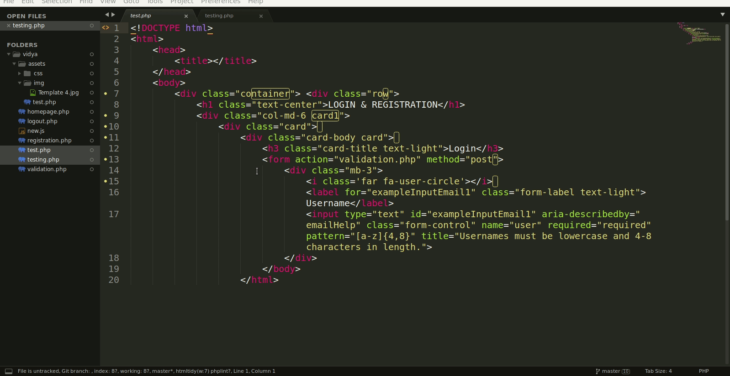
Task: Close testing.php in Open Files list
Action: click(8, 26)
